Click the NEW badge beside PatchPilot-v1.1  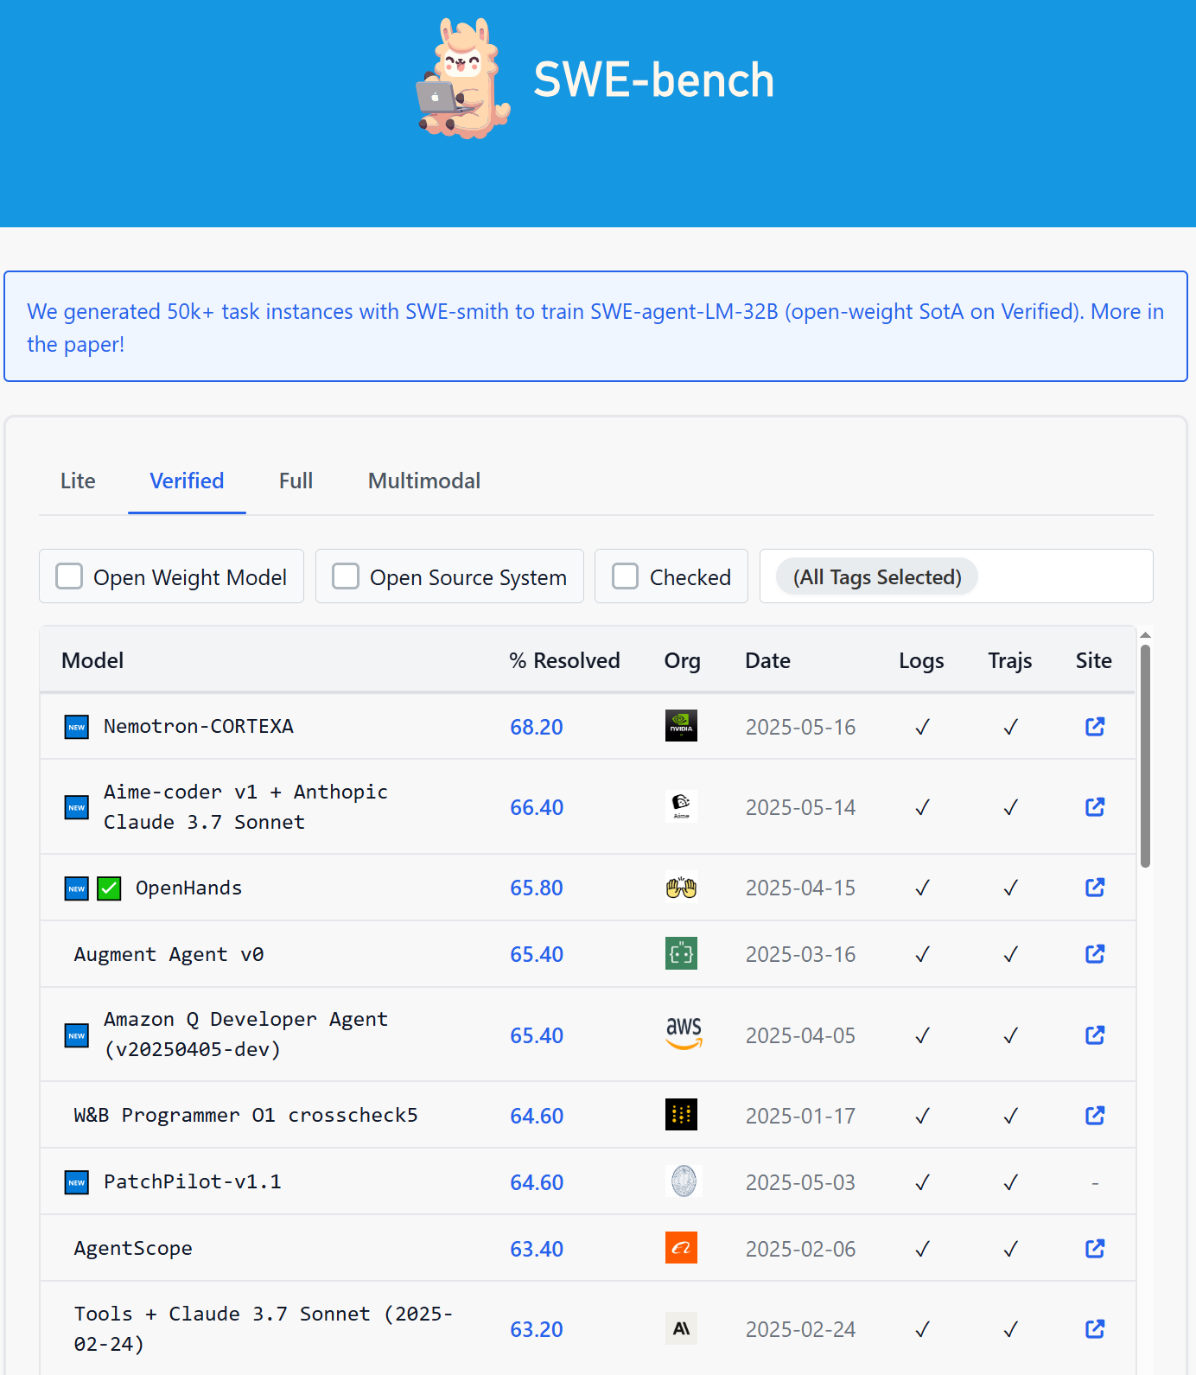point(77,1182)
